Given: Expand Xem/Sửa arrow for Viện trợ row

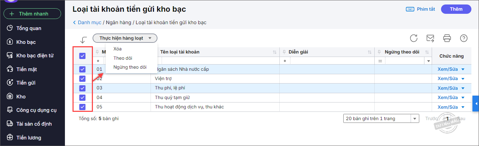Looking at the screenshot, I should pyautogui.click(x=463, y=79).
